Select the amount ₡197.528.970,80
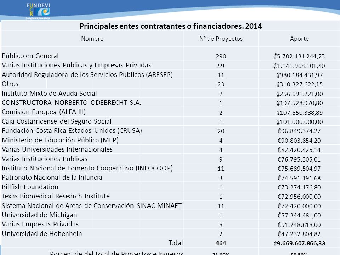This screenshot has width=340, height=255. [300, 103]
